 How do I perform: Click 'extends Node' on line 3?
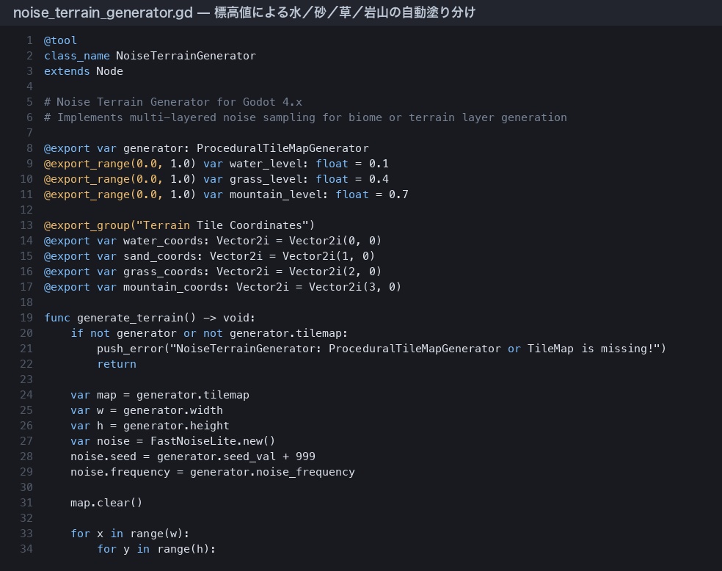[x=84, y=71]
